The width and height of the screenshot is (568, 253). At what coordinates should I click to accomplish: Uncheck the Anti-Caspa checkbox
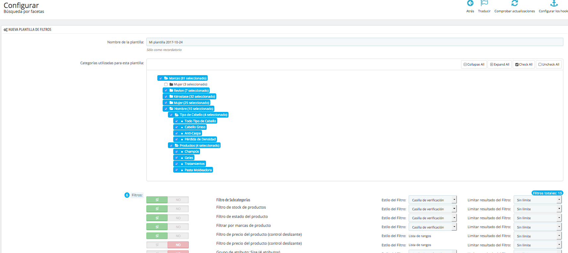point(177,133)
